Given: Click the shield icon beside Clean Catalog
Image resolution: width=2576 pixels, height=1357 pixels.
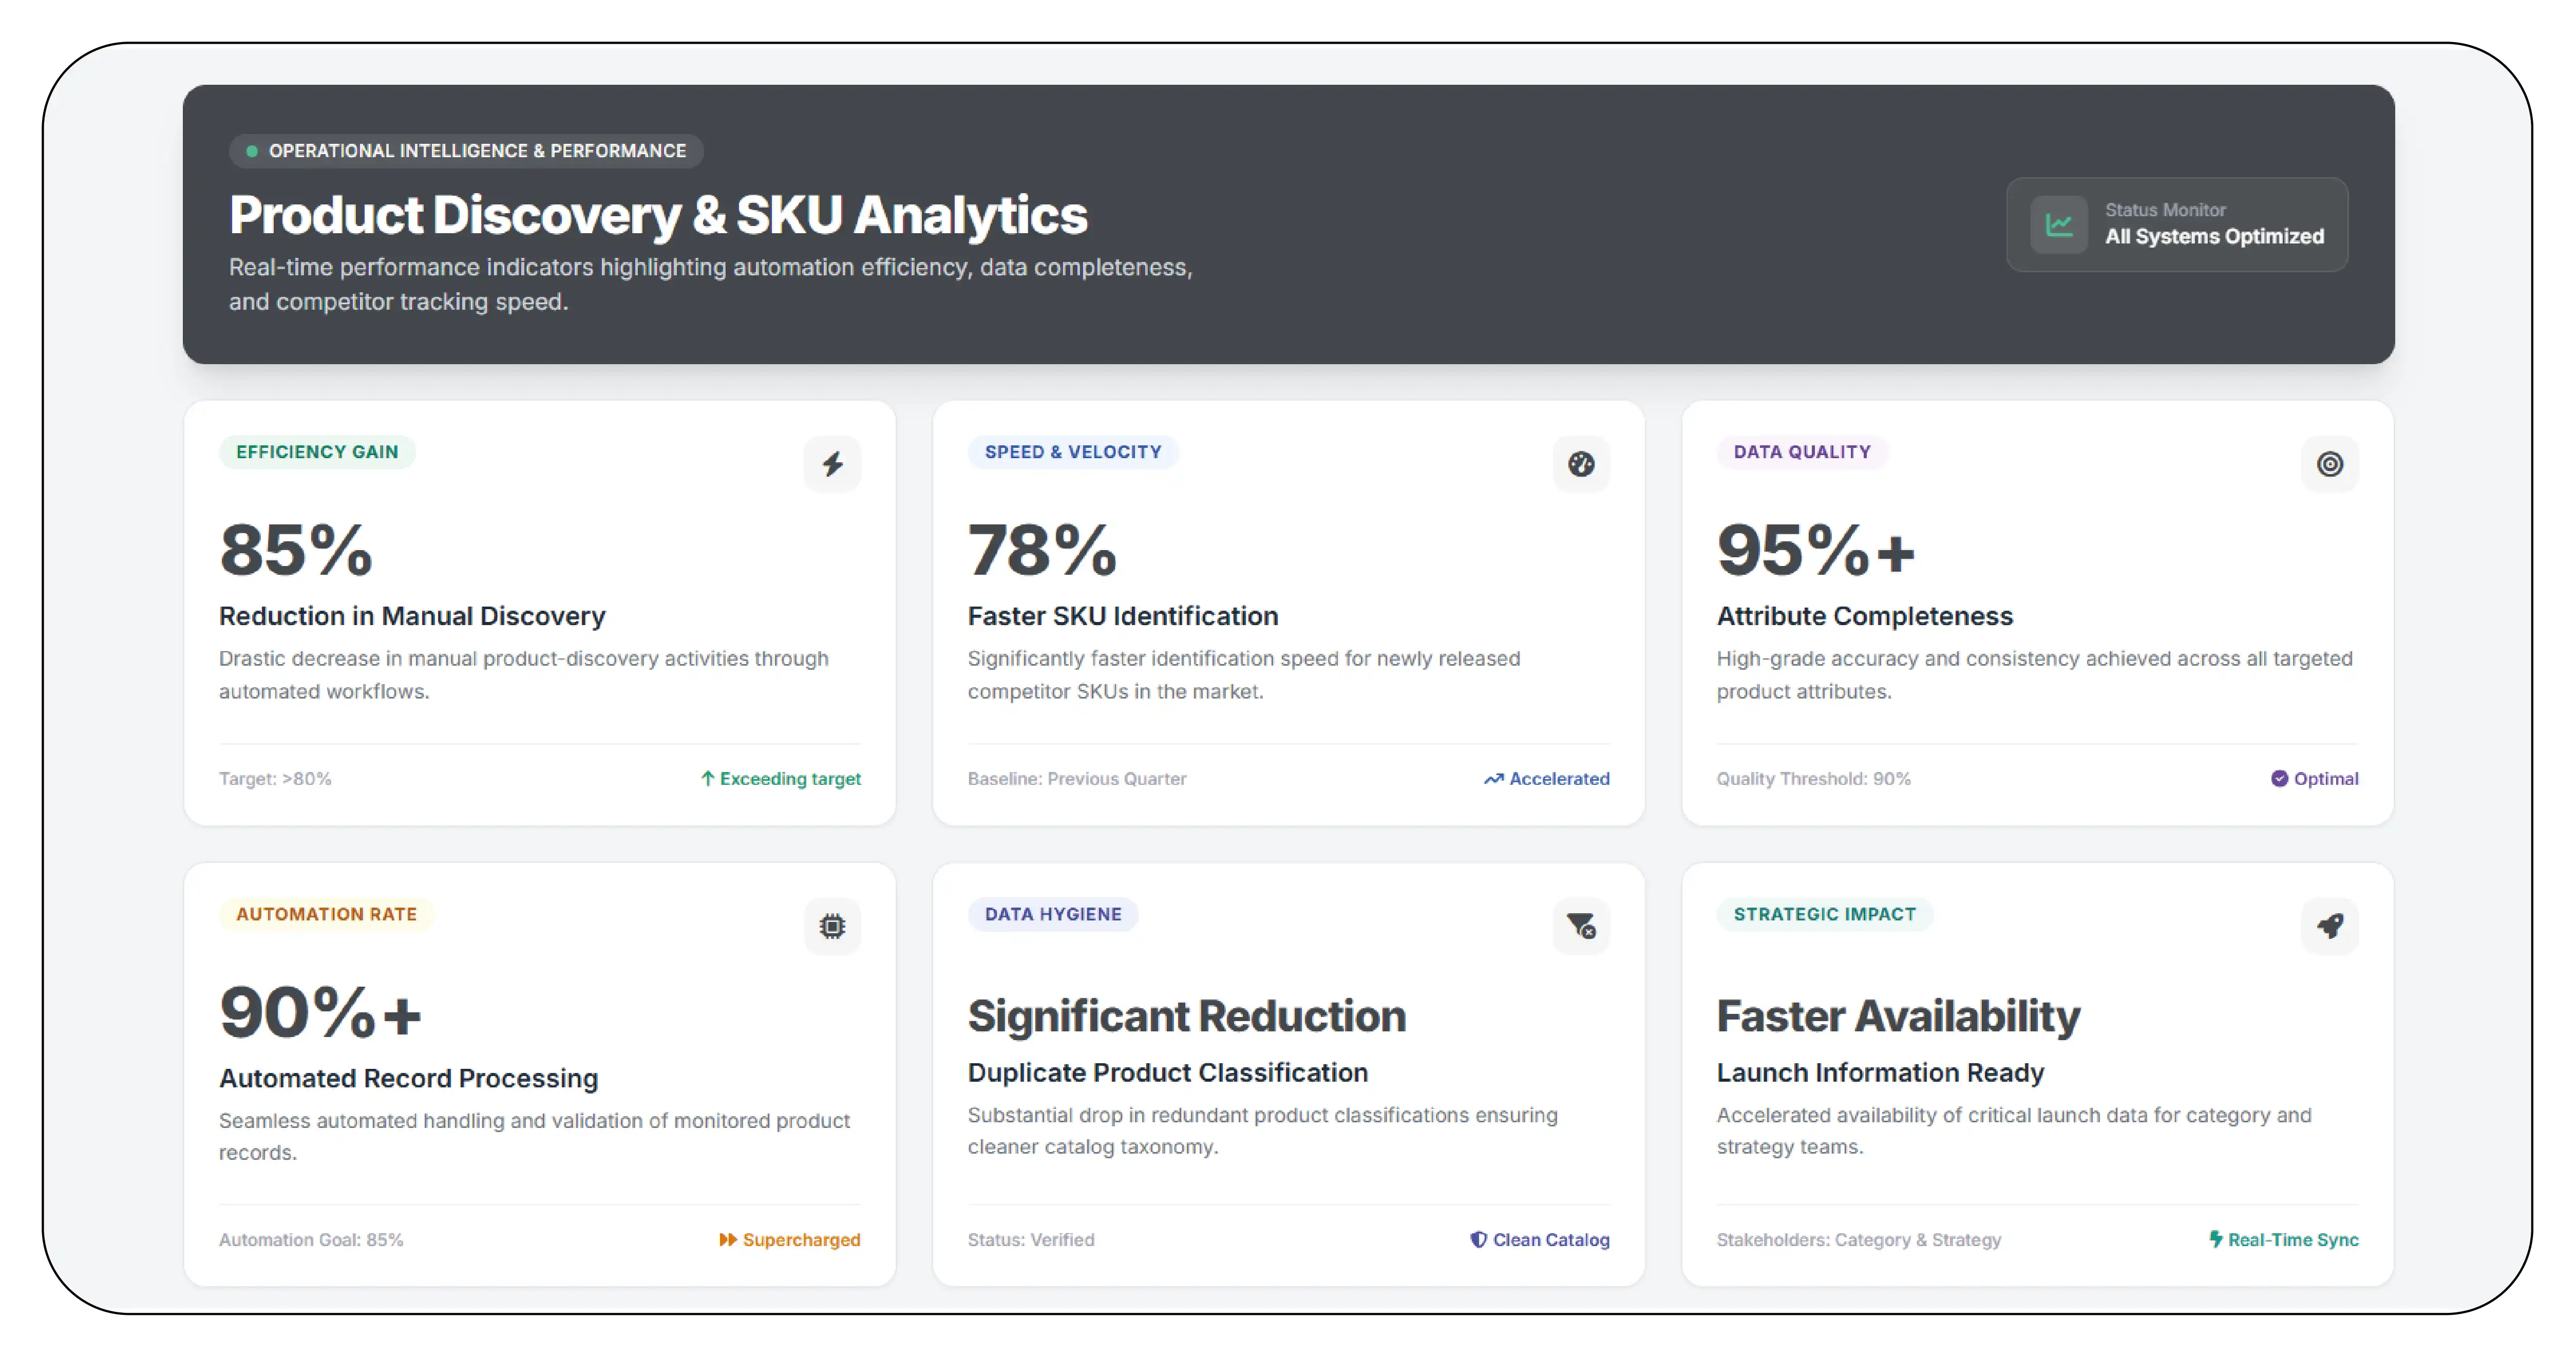Looking at the screenshot, I should click(x=1478, y=1240).
